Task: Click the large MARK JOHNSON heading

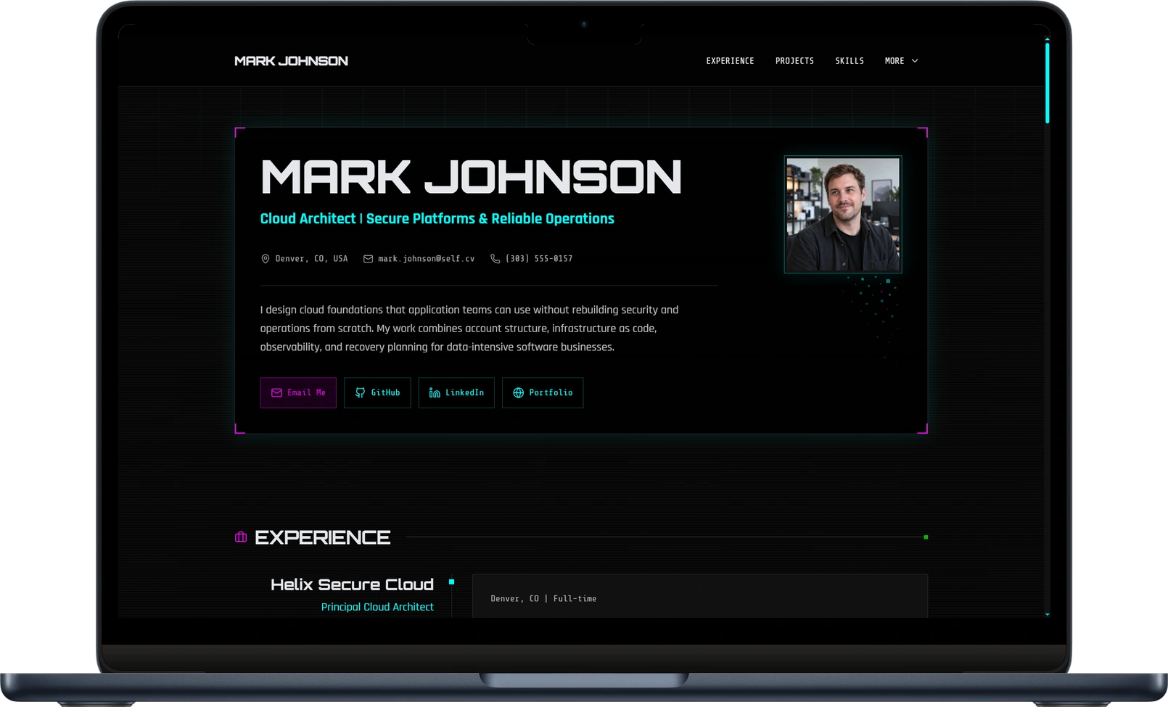Action: 471,178
